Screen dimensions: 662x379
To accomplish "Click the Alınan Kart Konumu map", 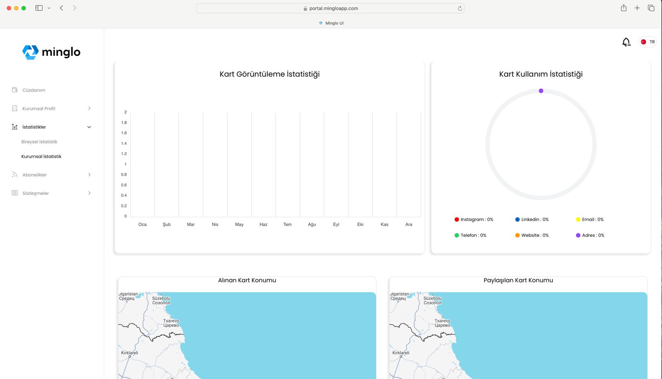I will [247, 336].
